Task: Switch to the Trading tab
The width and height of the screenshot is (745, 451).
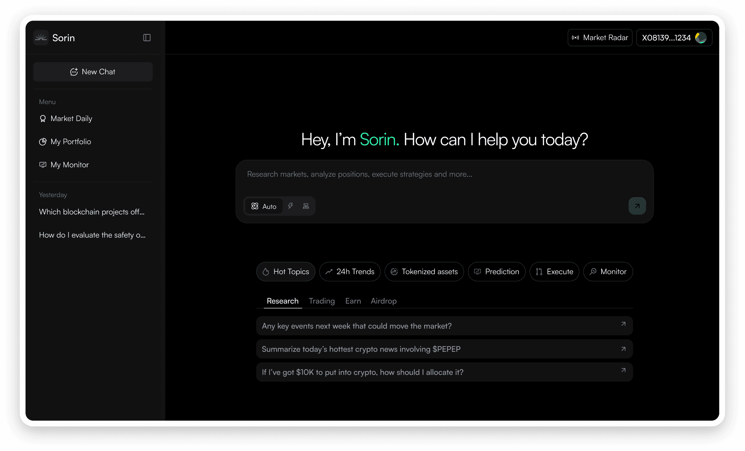Action: [x=322, y=301]
